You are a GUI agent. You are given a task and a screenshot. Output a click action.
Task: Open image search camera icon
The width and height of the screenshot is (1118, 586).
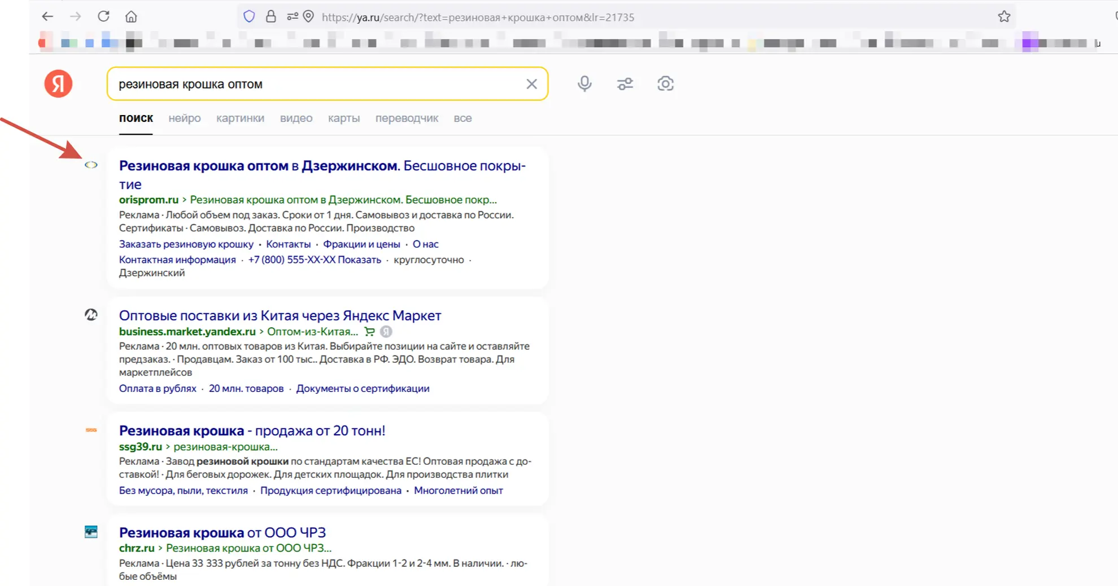pos(665,84)
